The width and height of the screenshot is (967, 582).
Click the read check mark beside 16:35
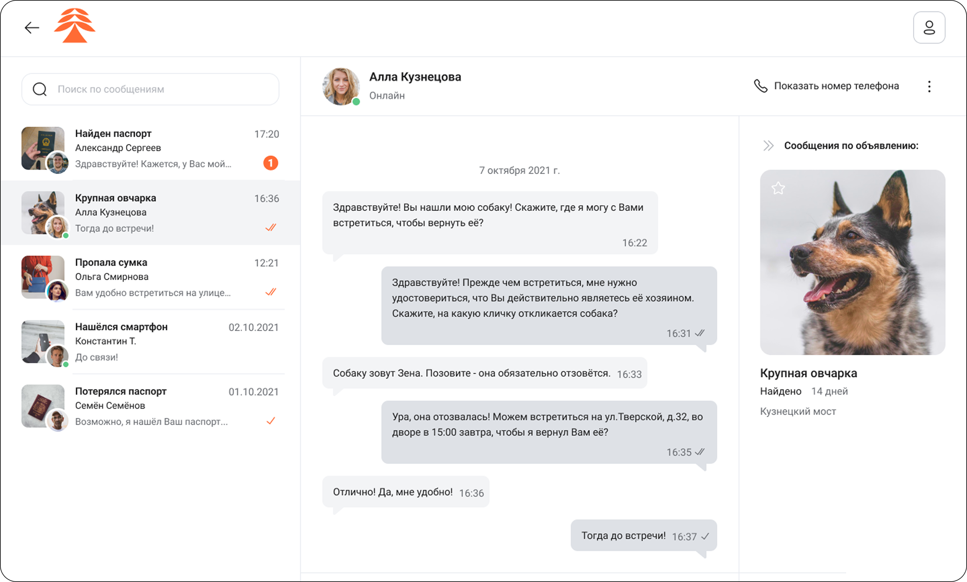click(700, 452)
